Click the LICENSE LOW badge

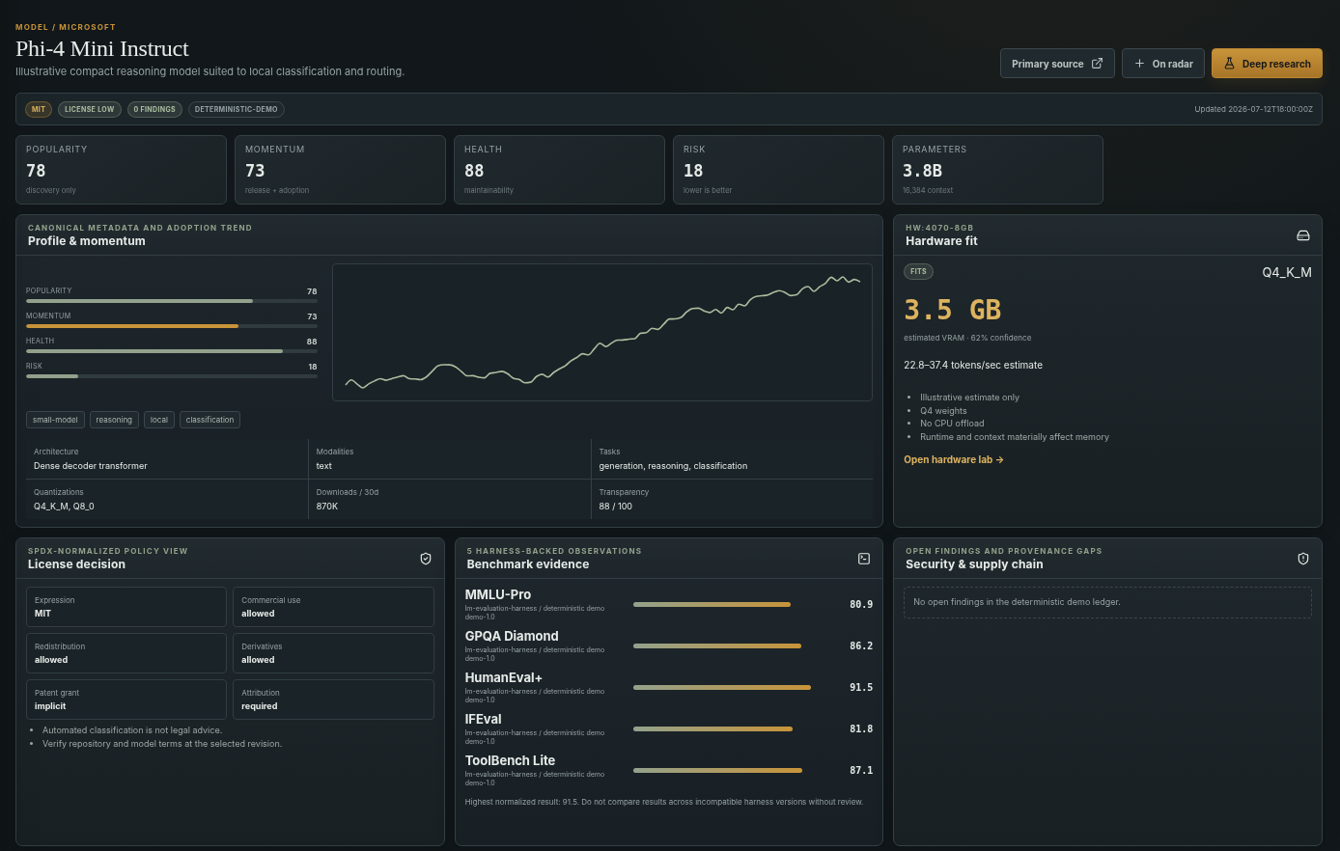(x=90, y=109)
